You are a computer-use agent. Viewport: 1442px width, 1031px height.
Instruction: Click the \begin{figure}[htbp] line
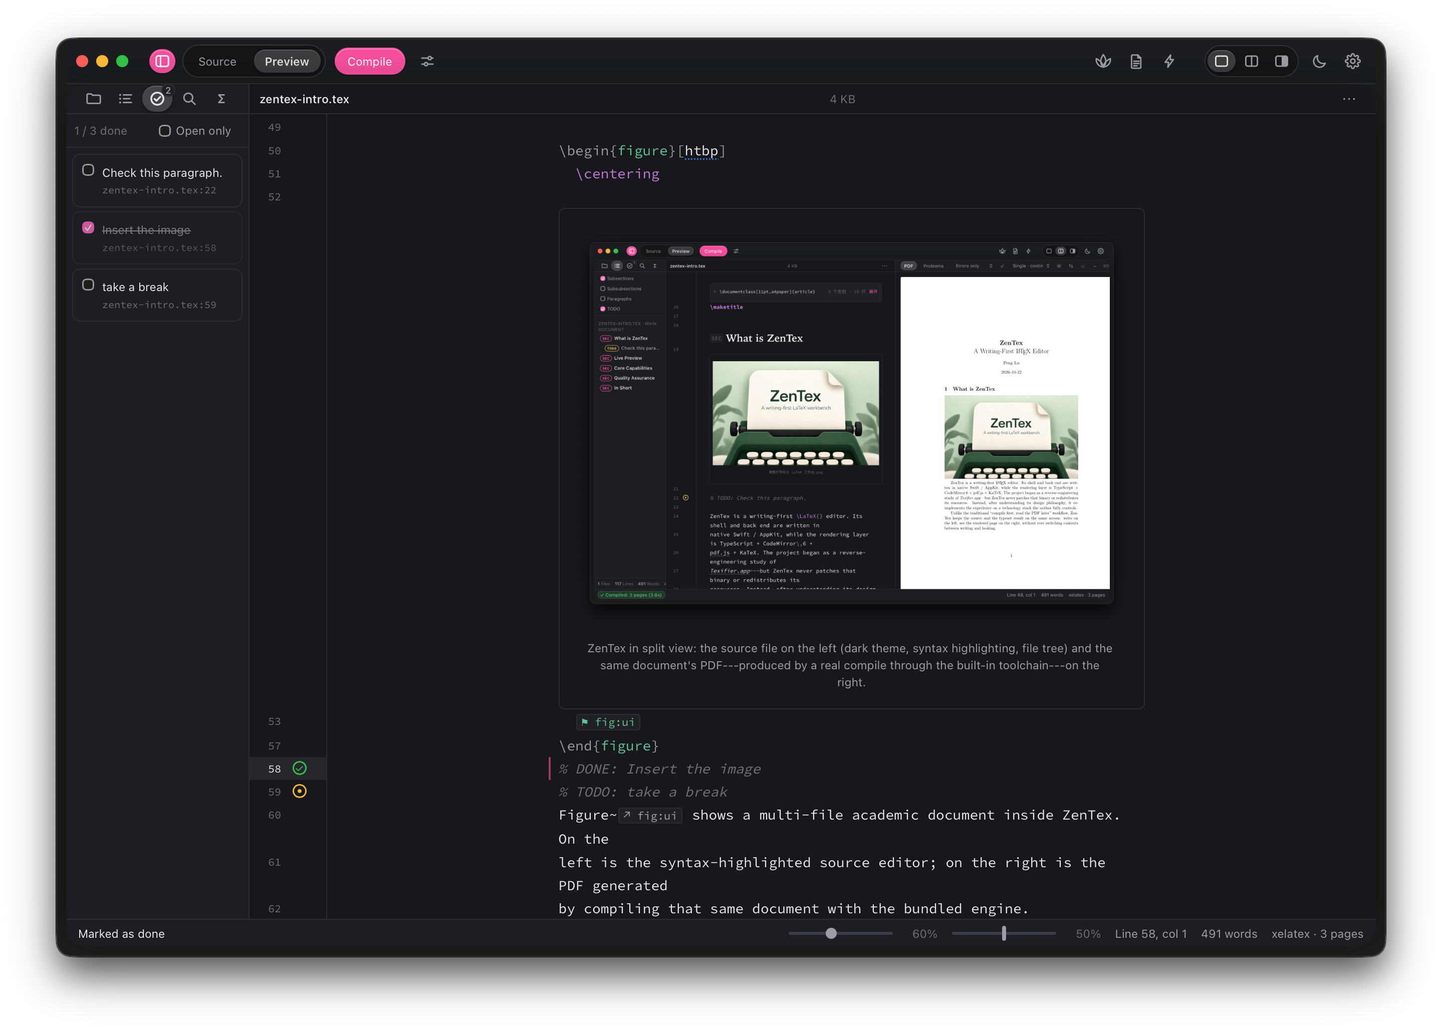[642, 150]
